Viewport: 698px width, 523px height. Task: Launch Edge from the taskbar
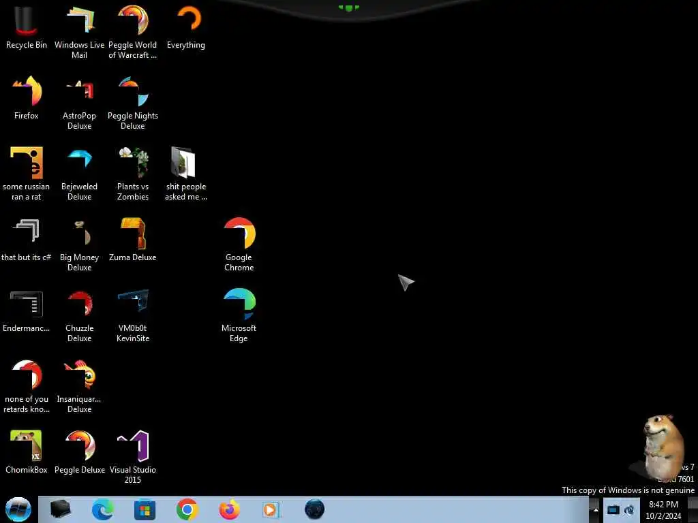click(x=103, y=509)
